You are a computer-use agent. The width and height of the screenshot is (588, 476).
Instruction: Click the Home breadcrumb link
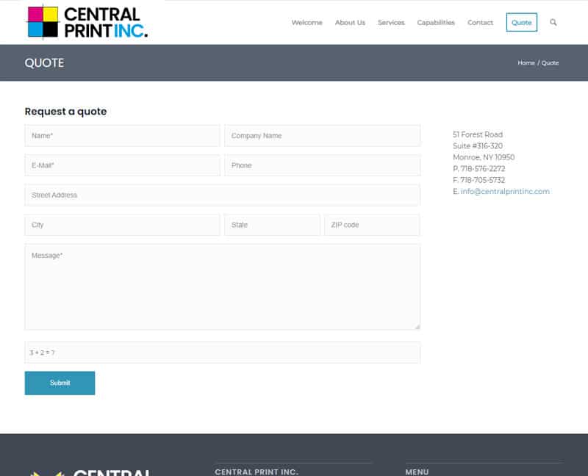(x=526, y=63)
